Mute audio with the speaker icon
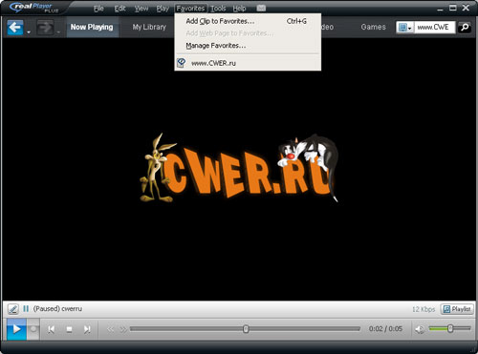 [x=420, y=329]
